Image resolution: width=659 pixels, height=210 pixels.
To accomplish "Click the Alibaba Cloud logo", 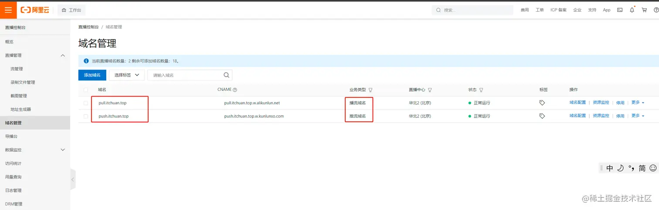I will pyautogui.click(x=35, y=10).
